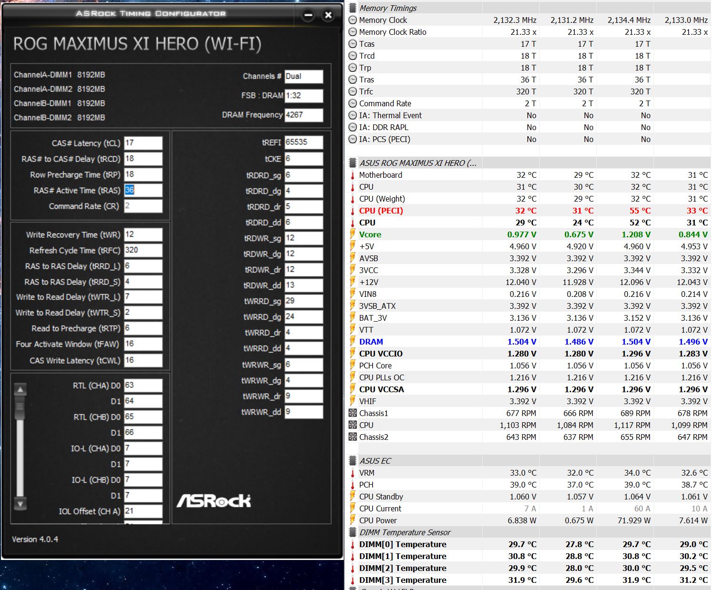Click the clock icon beside Trfc
The width and height of the screenshot is (712, 590).
coord(353,92)
